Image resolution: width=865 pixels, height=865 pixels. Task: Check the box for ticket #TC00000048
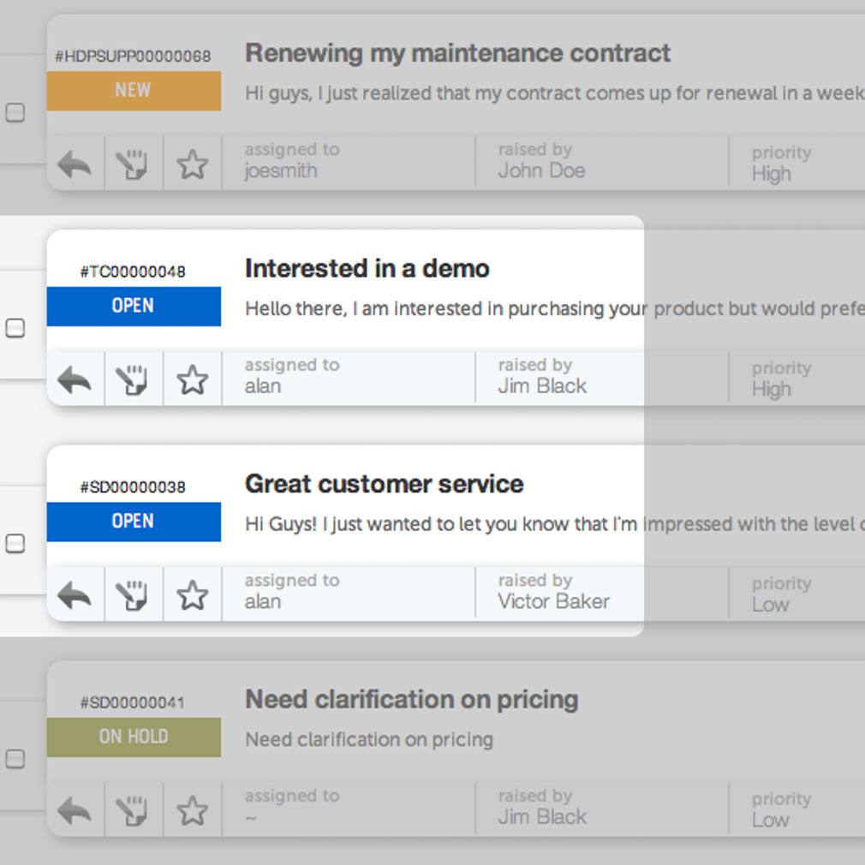15,328
